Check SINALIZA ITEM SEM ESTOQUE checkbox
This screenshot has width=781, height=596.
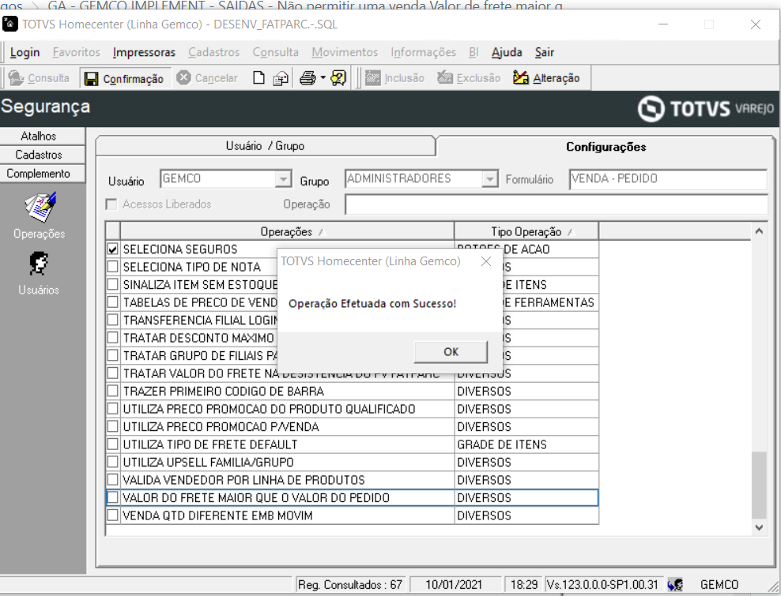[113, 284]
